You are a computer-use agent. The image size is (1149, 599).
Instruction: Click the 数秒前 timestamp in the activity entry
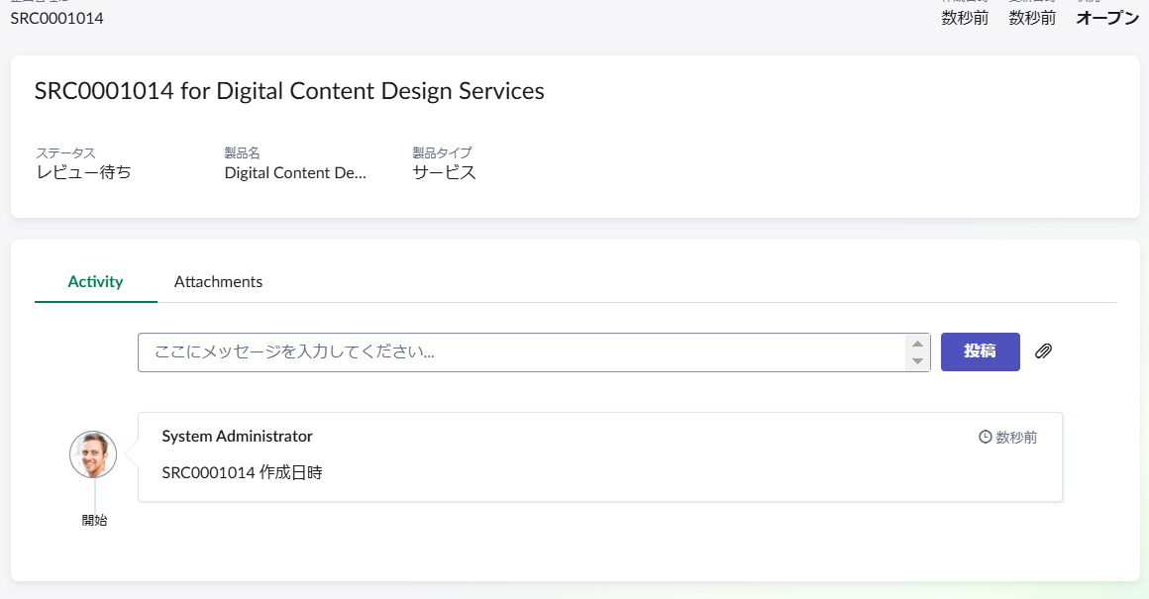click(x=1016, y=437)
